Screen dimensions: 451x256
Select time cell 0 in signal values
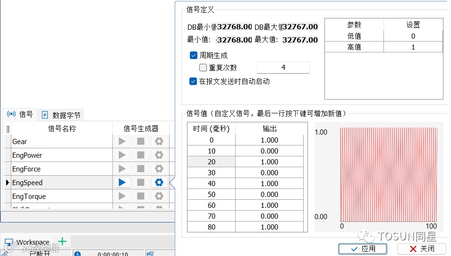(x=212, y=140)
